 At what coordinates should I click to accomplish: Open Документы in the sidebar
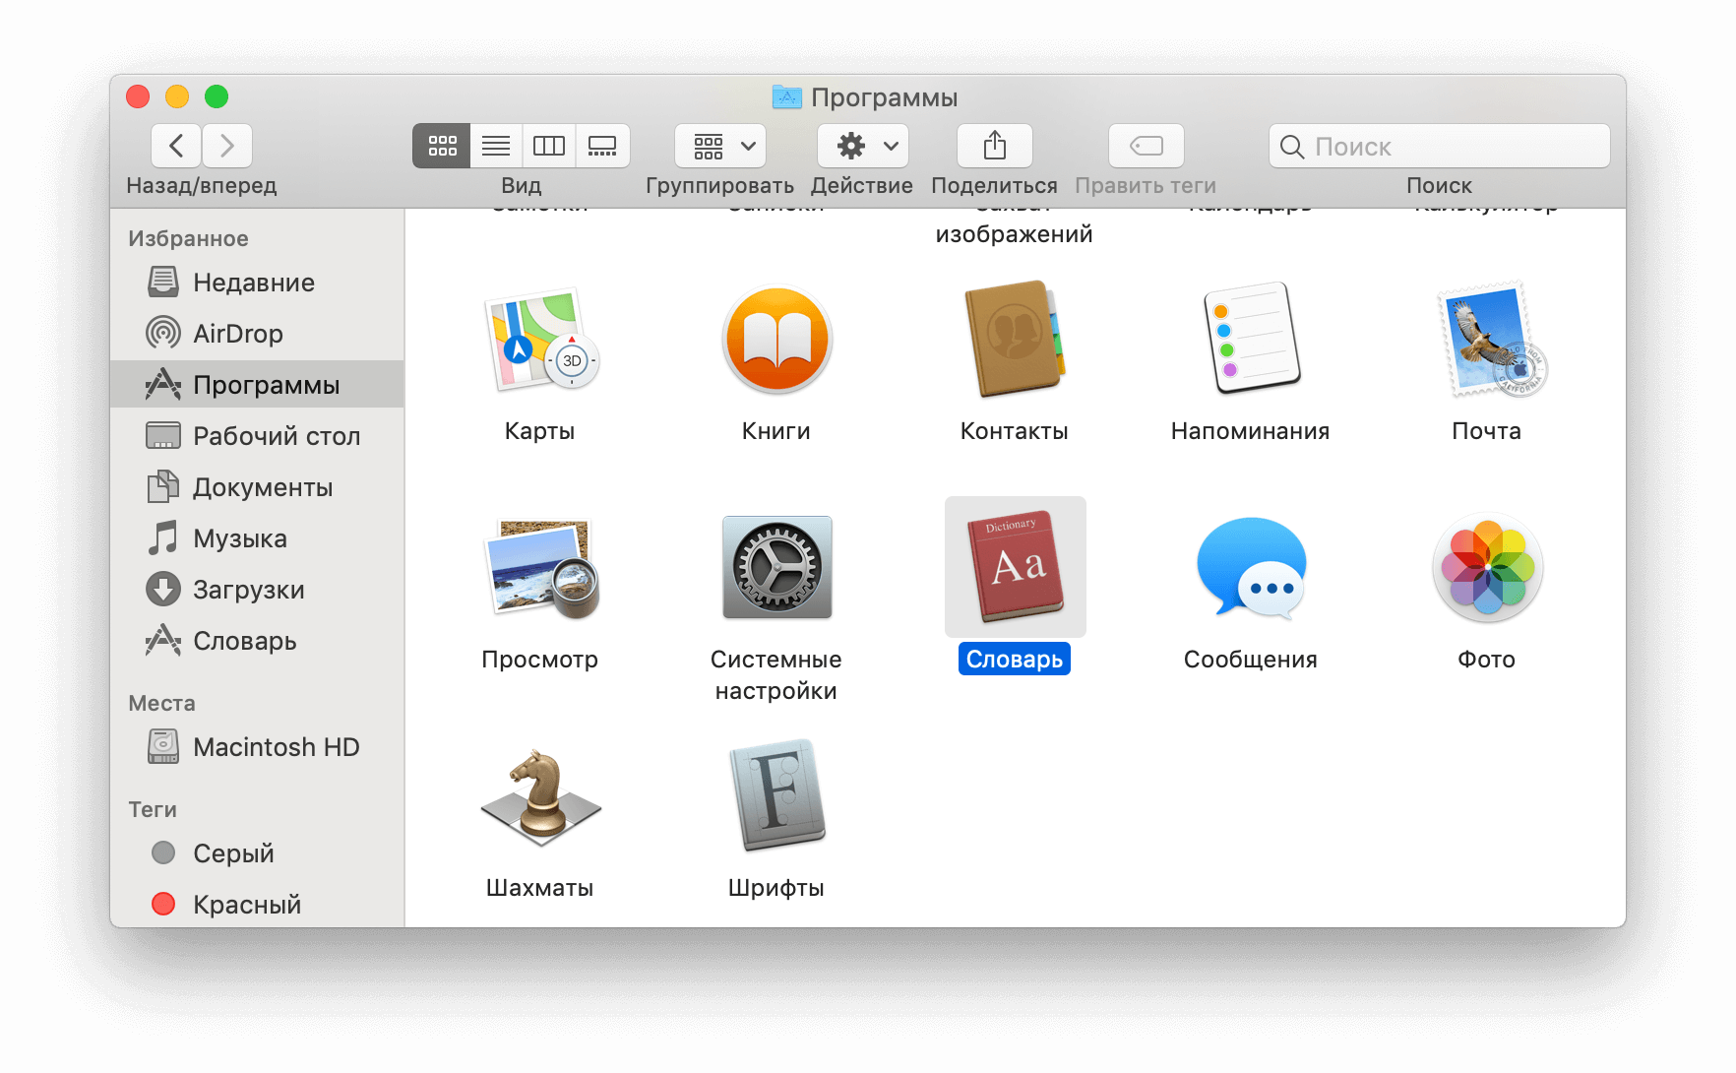click(257, 487)
